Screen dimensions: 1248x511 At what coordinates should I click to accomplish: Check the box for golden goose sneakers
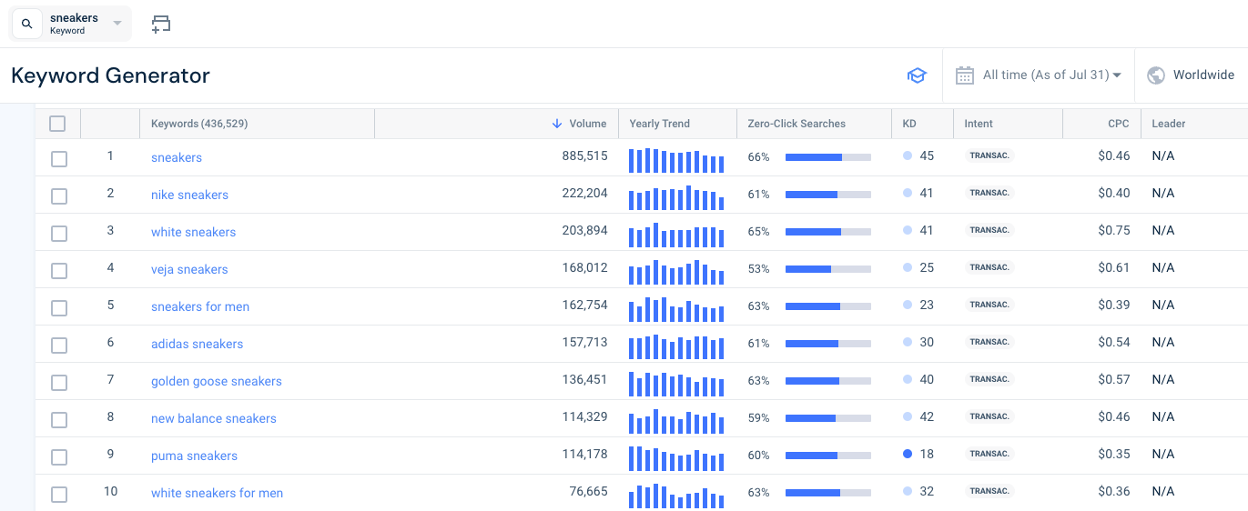pos(59,383)
